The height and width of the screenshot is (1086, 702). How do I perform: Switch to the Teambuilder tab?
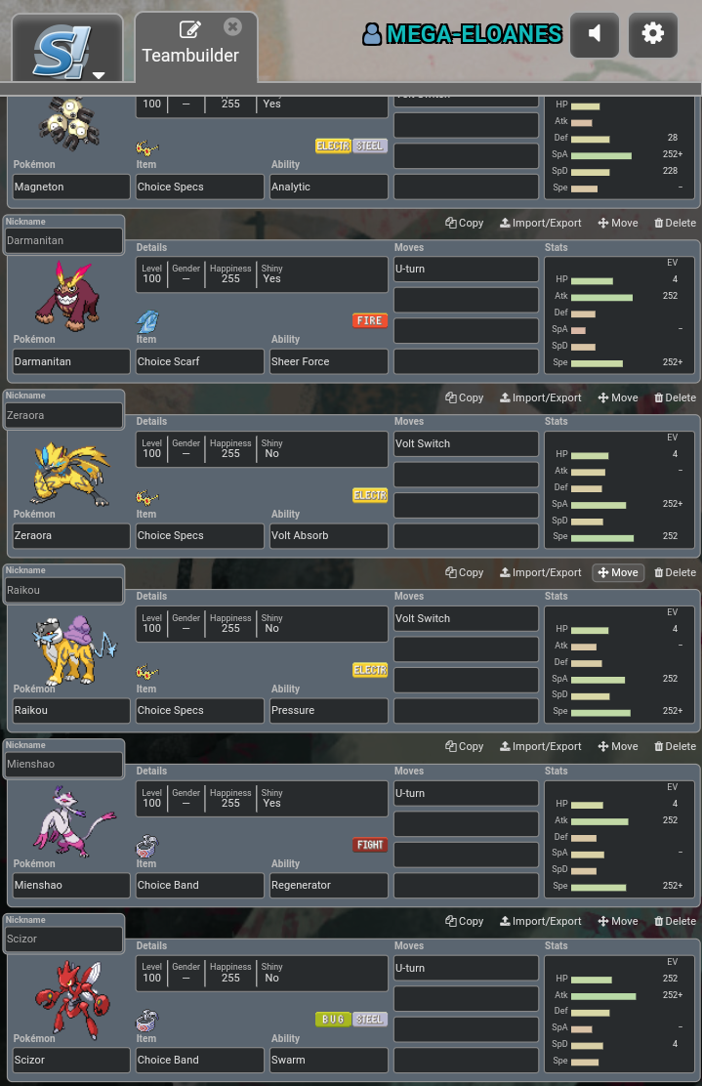[196, 47]
